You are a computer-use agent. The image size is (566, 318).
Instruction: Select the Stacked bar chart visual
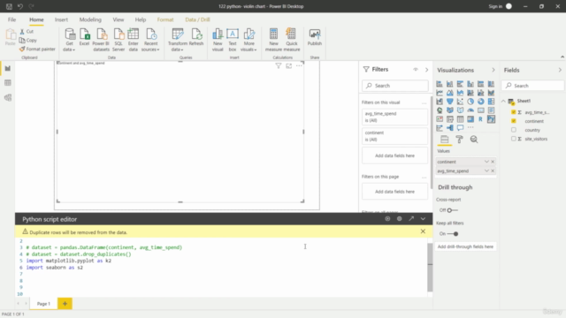coord(440,84)
